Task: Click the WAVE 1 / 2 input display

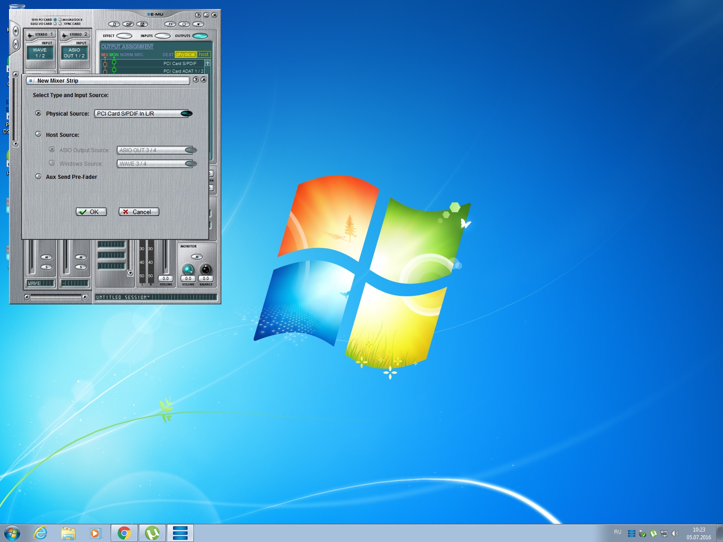Action: click(x=40, y=53)
